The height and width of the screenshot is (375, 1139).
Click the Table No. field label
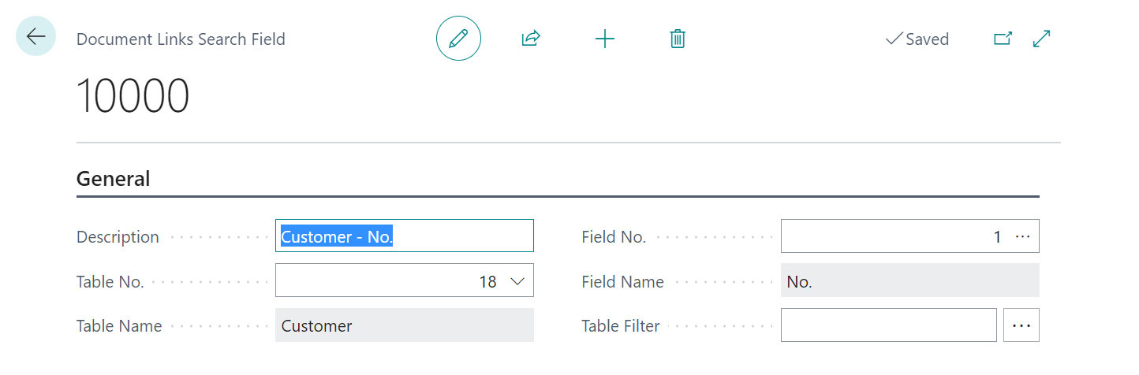(110, 281)
